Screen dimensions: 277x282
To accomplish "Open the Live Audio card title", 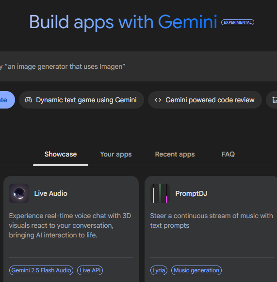I will pos(51,193).
